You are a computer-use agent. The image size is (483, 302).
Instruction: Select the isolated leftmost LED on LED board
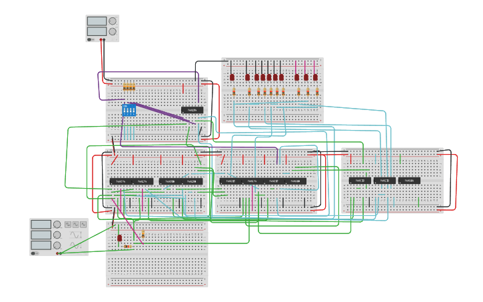232,77
